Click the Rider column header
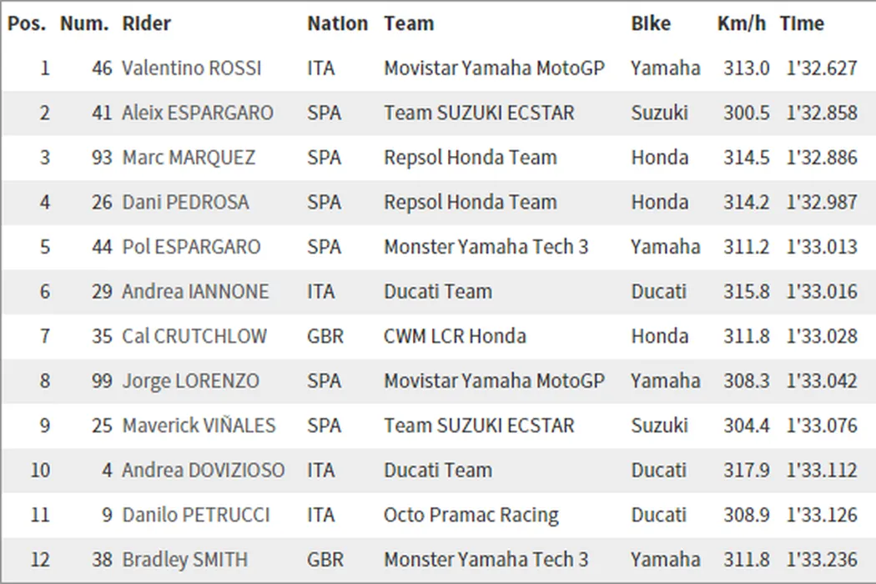Viewport: 876px width, 584px height. tap(146, 23)
